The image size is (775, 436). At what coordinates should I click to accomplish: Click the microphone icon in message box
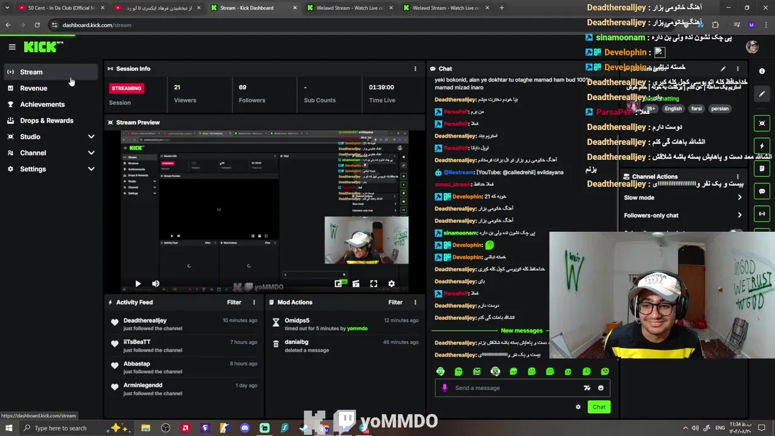pos(444,388)
